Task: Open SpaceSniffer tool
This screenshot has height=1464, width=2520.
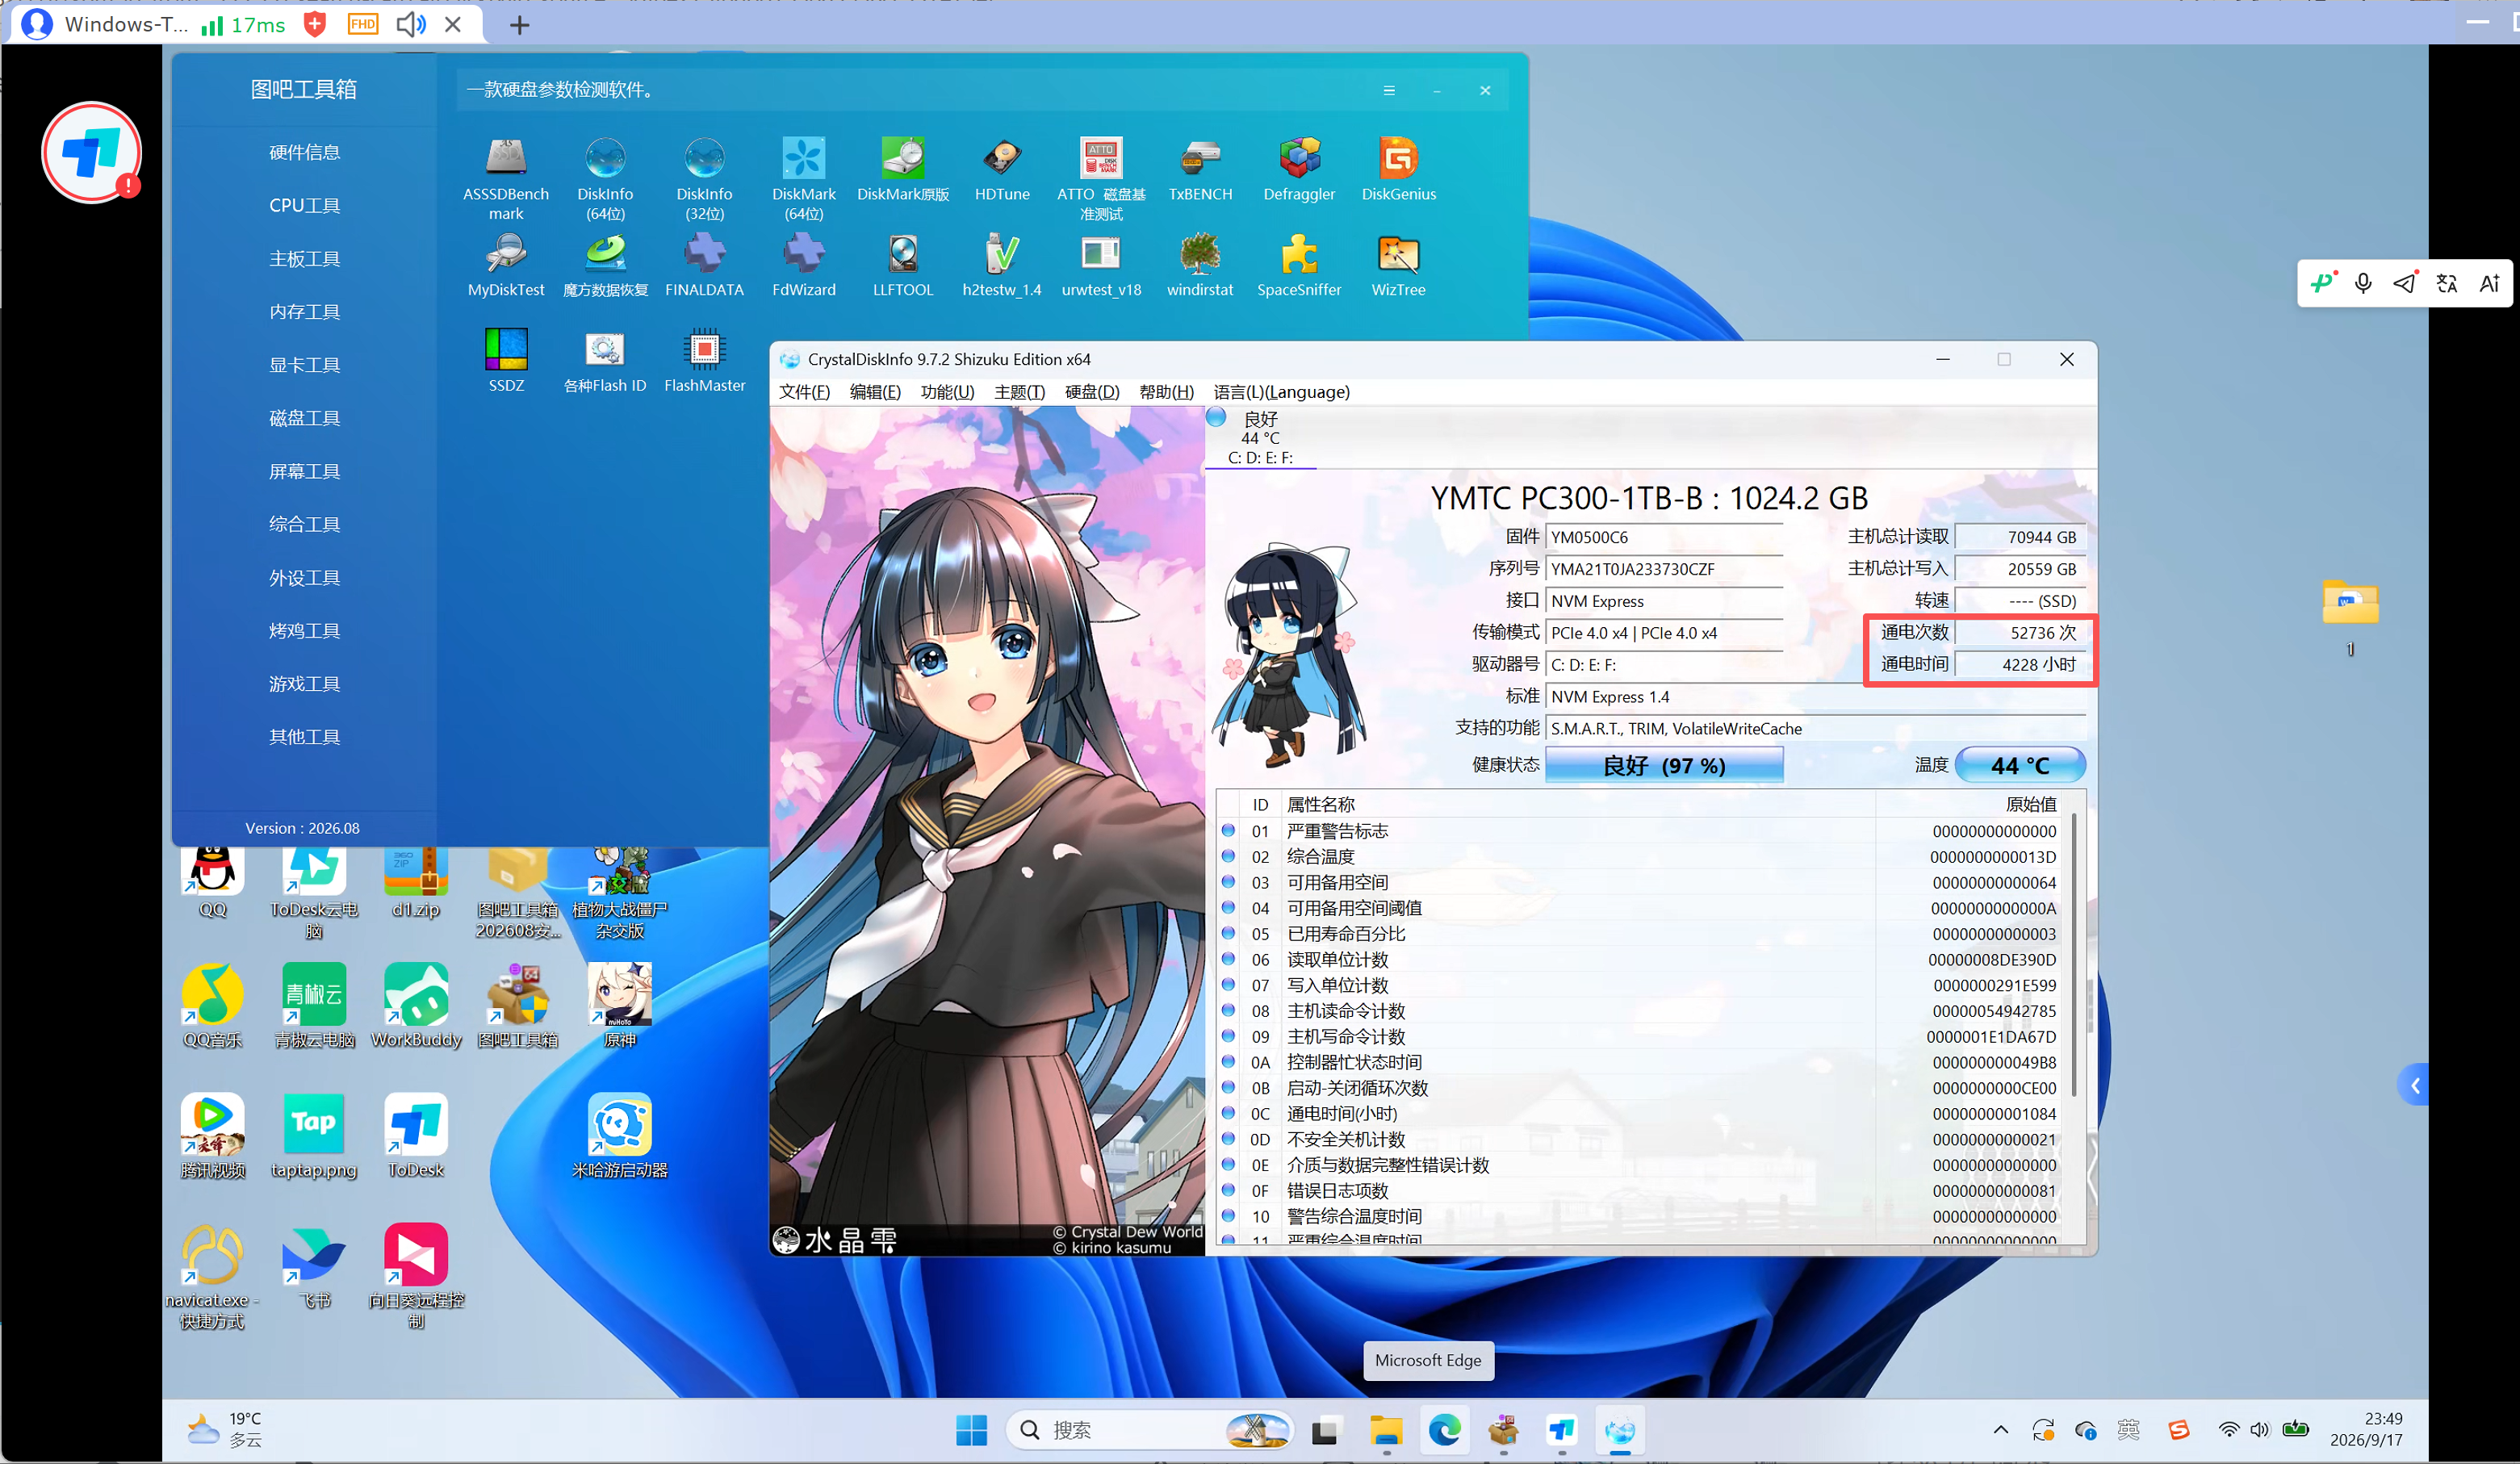Action: (x=1299, y=265)
